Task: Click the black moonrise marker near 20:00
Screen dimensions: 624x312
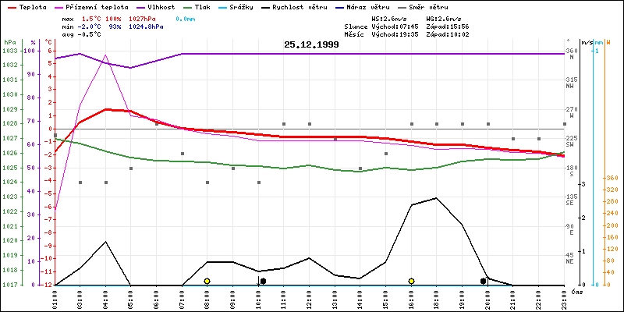Action: [x=484, y=281]
